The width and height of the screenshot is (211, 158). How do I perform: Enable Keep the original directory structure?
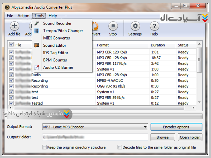tap(44, 147)
